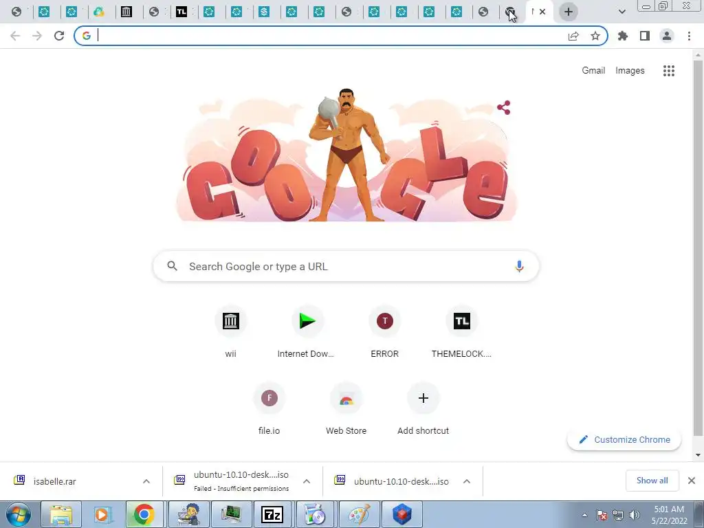Image resolution: width=704 pixels, height=528 pixels.
Task: Reload the current page
Action: (x=59, y=36)
